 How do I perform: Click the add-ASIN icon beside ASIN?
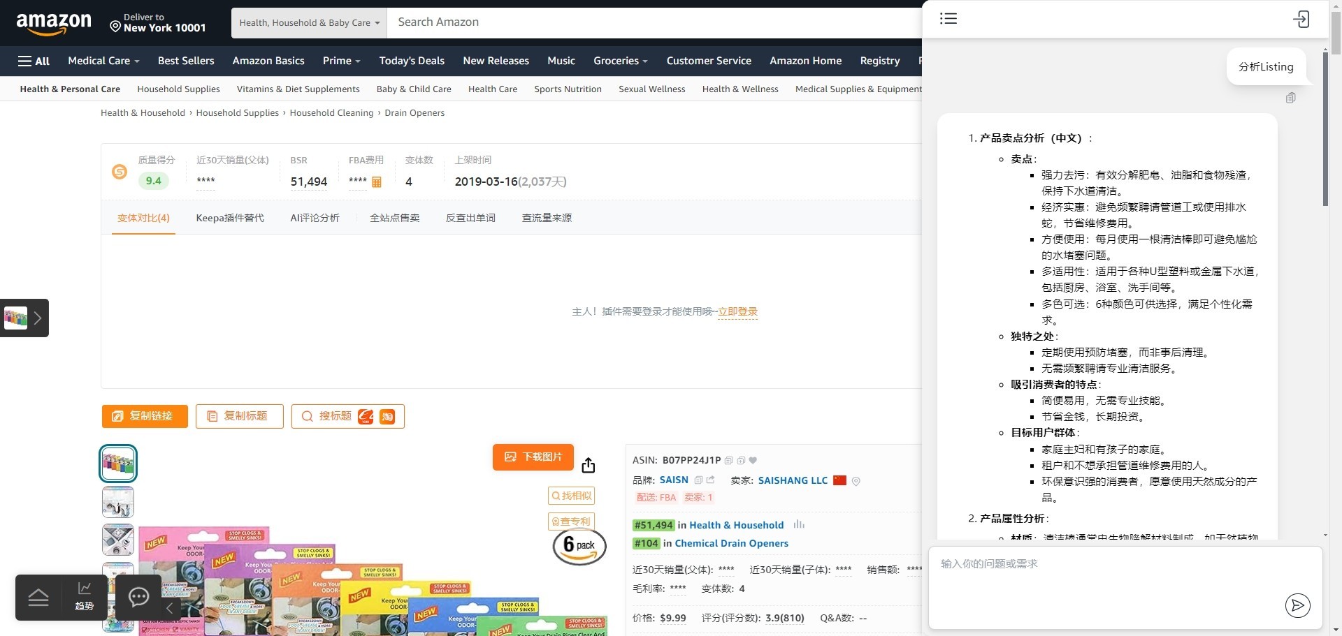click(x=741, y=460)
